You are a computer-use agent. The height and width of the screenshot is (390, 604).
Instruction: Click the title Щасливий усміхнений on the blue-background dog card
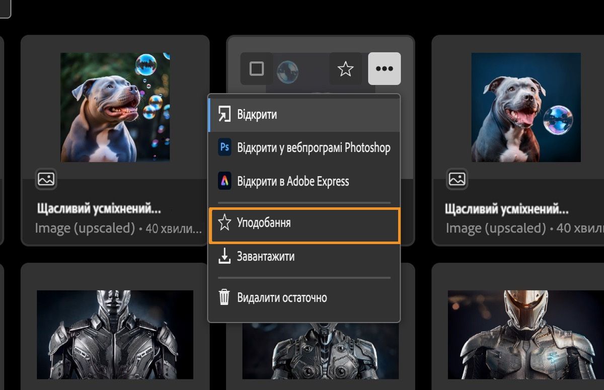(507, 208)
